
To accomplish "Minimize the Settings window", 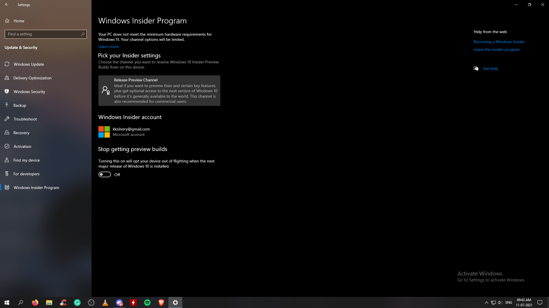I will (516, 5).
